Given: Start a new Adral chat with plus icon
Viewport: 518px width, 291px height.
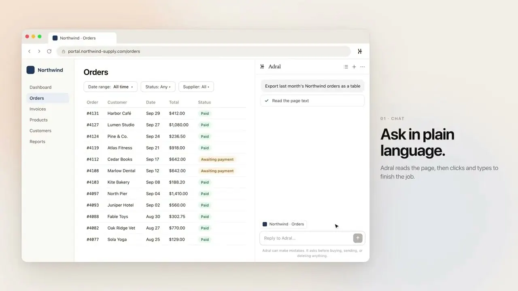Looking at the screenshot, I should pos(354,67).
